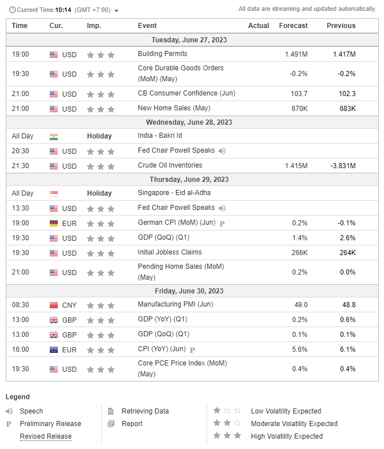Image resolution: width=384 pixels, height=449 pixels.
Task: Click the clock icon beside Current Time
Action: click(x=13, y=10)
